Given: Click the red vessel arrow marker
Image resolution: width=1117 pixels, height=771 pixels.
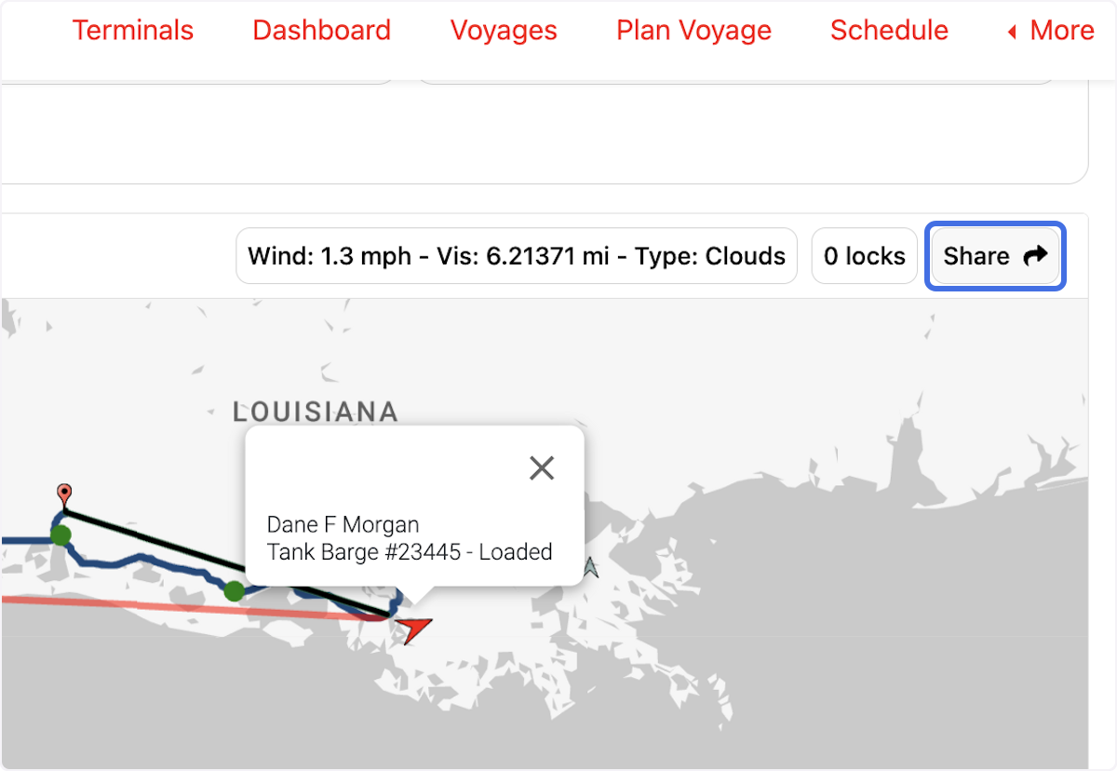Looking at the screenshot, I should tap(413, 629).
